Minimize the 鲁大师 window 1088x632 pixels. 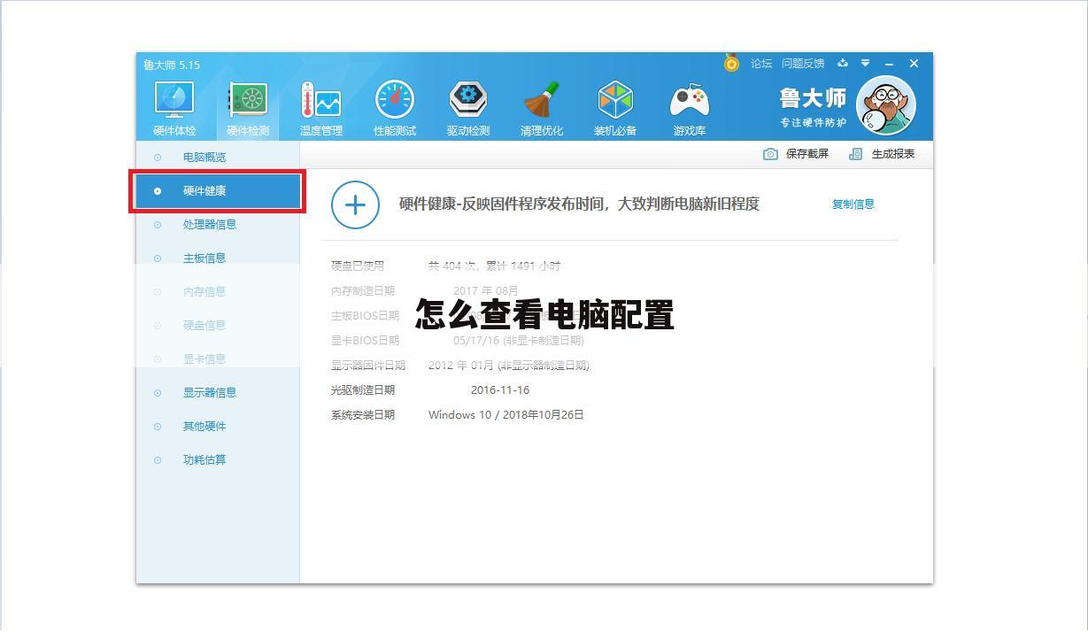pyautogui.click(x=889, y=64)
